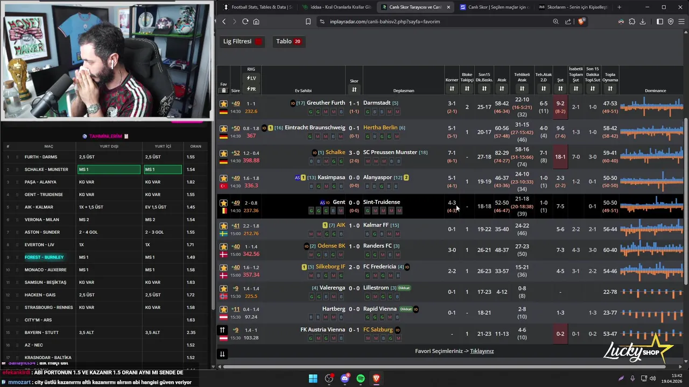The image size is (689, 387).
Task: Open the Tablo 20 button
Action: point(288,41)
